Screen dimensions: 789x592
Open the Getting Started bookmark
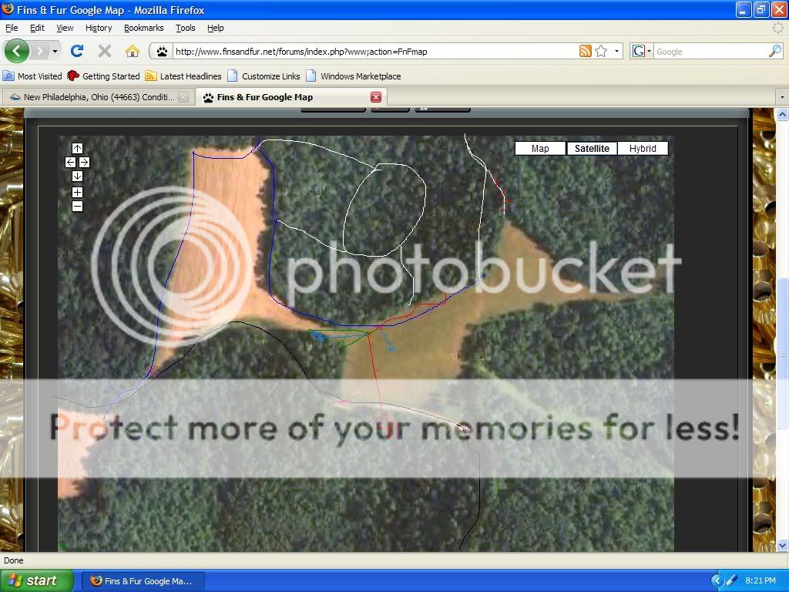tap(104, 76)
